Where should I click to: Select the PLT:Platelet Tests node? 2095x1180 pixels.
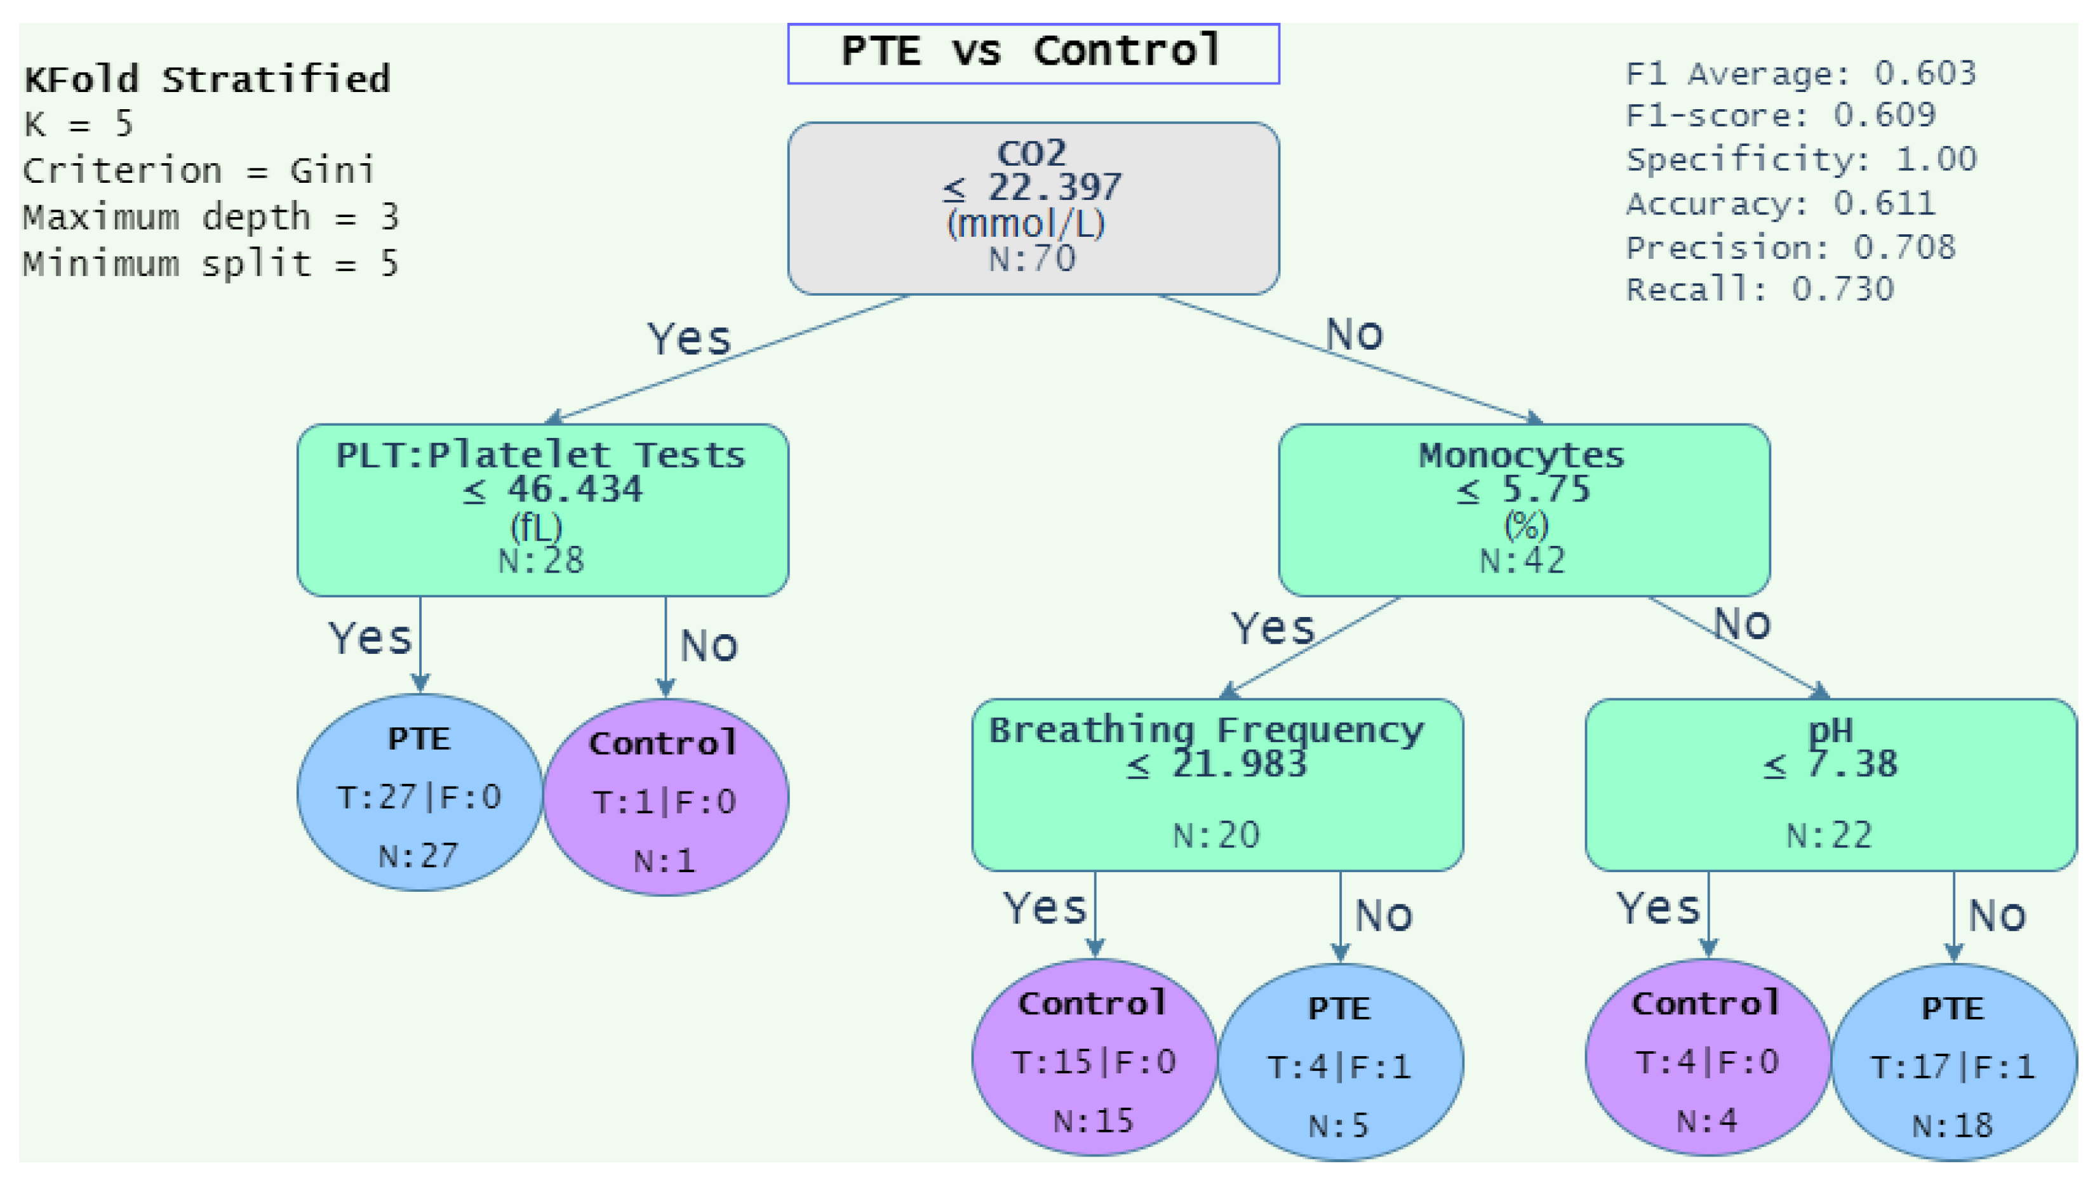(x=542, y=510)
